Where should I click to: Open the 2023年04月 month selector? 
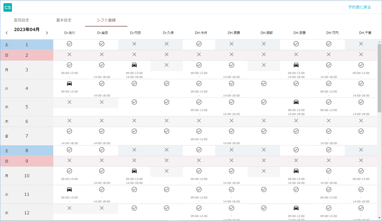click(27, 30)
